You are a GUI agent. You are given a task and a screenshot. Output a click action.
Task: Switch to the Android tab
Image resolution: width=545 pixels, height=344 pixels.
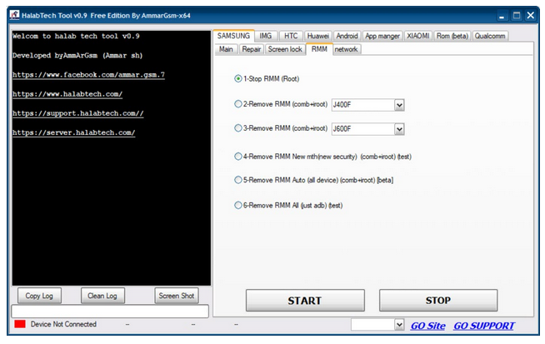click(347, 36)
